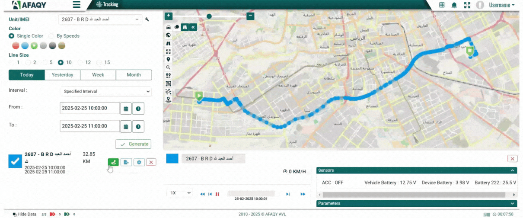Click the hamburger menu icon in header

pos(77,5)
